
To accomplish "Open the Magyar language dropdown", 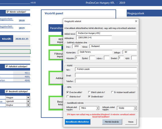I will (28, 98).
